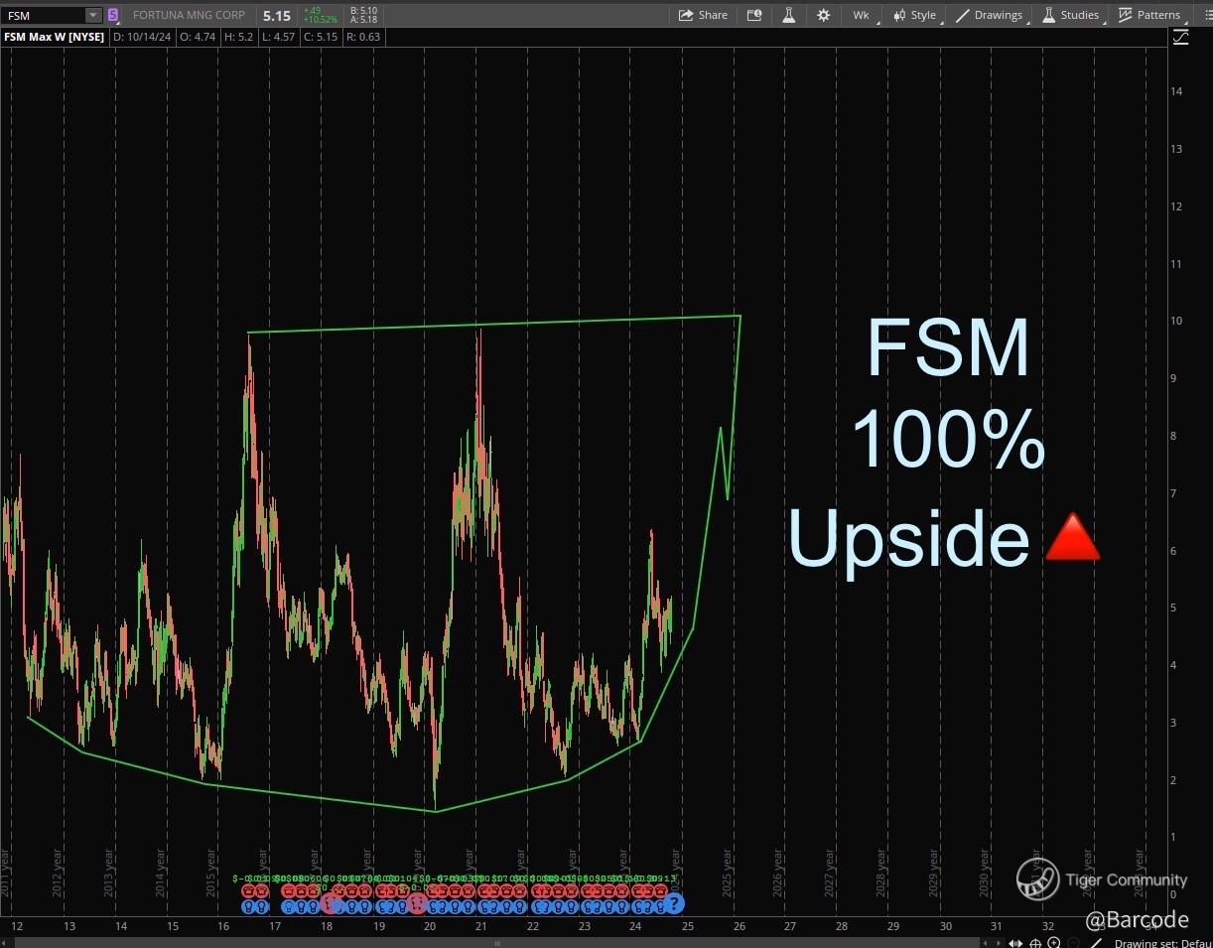
Task: Open the Studies menu
Action: tap(1071, 15)
